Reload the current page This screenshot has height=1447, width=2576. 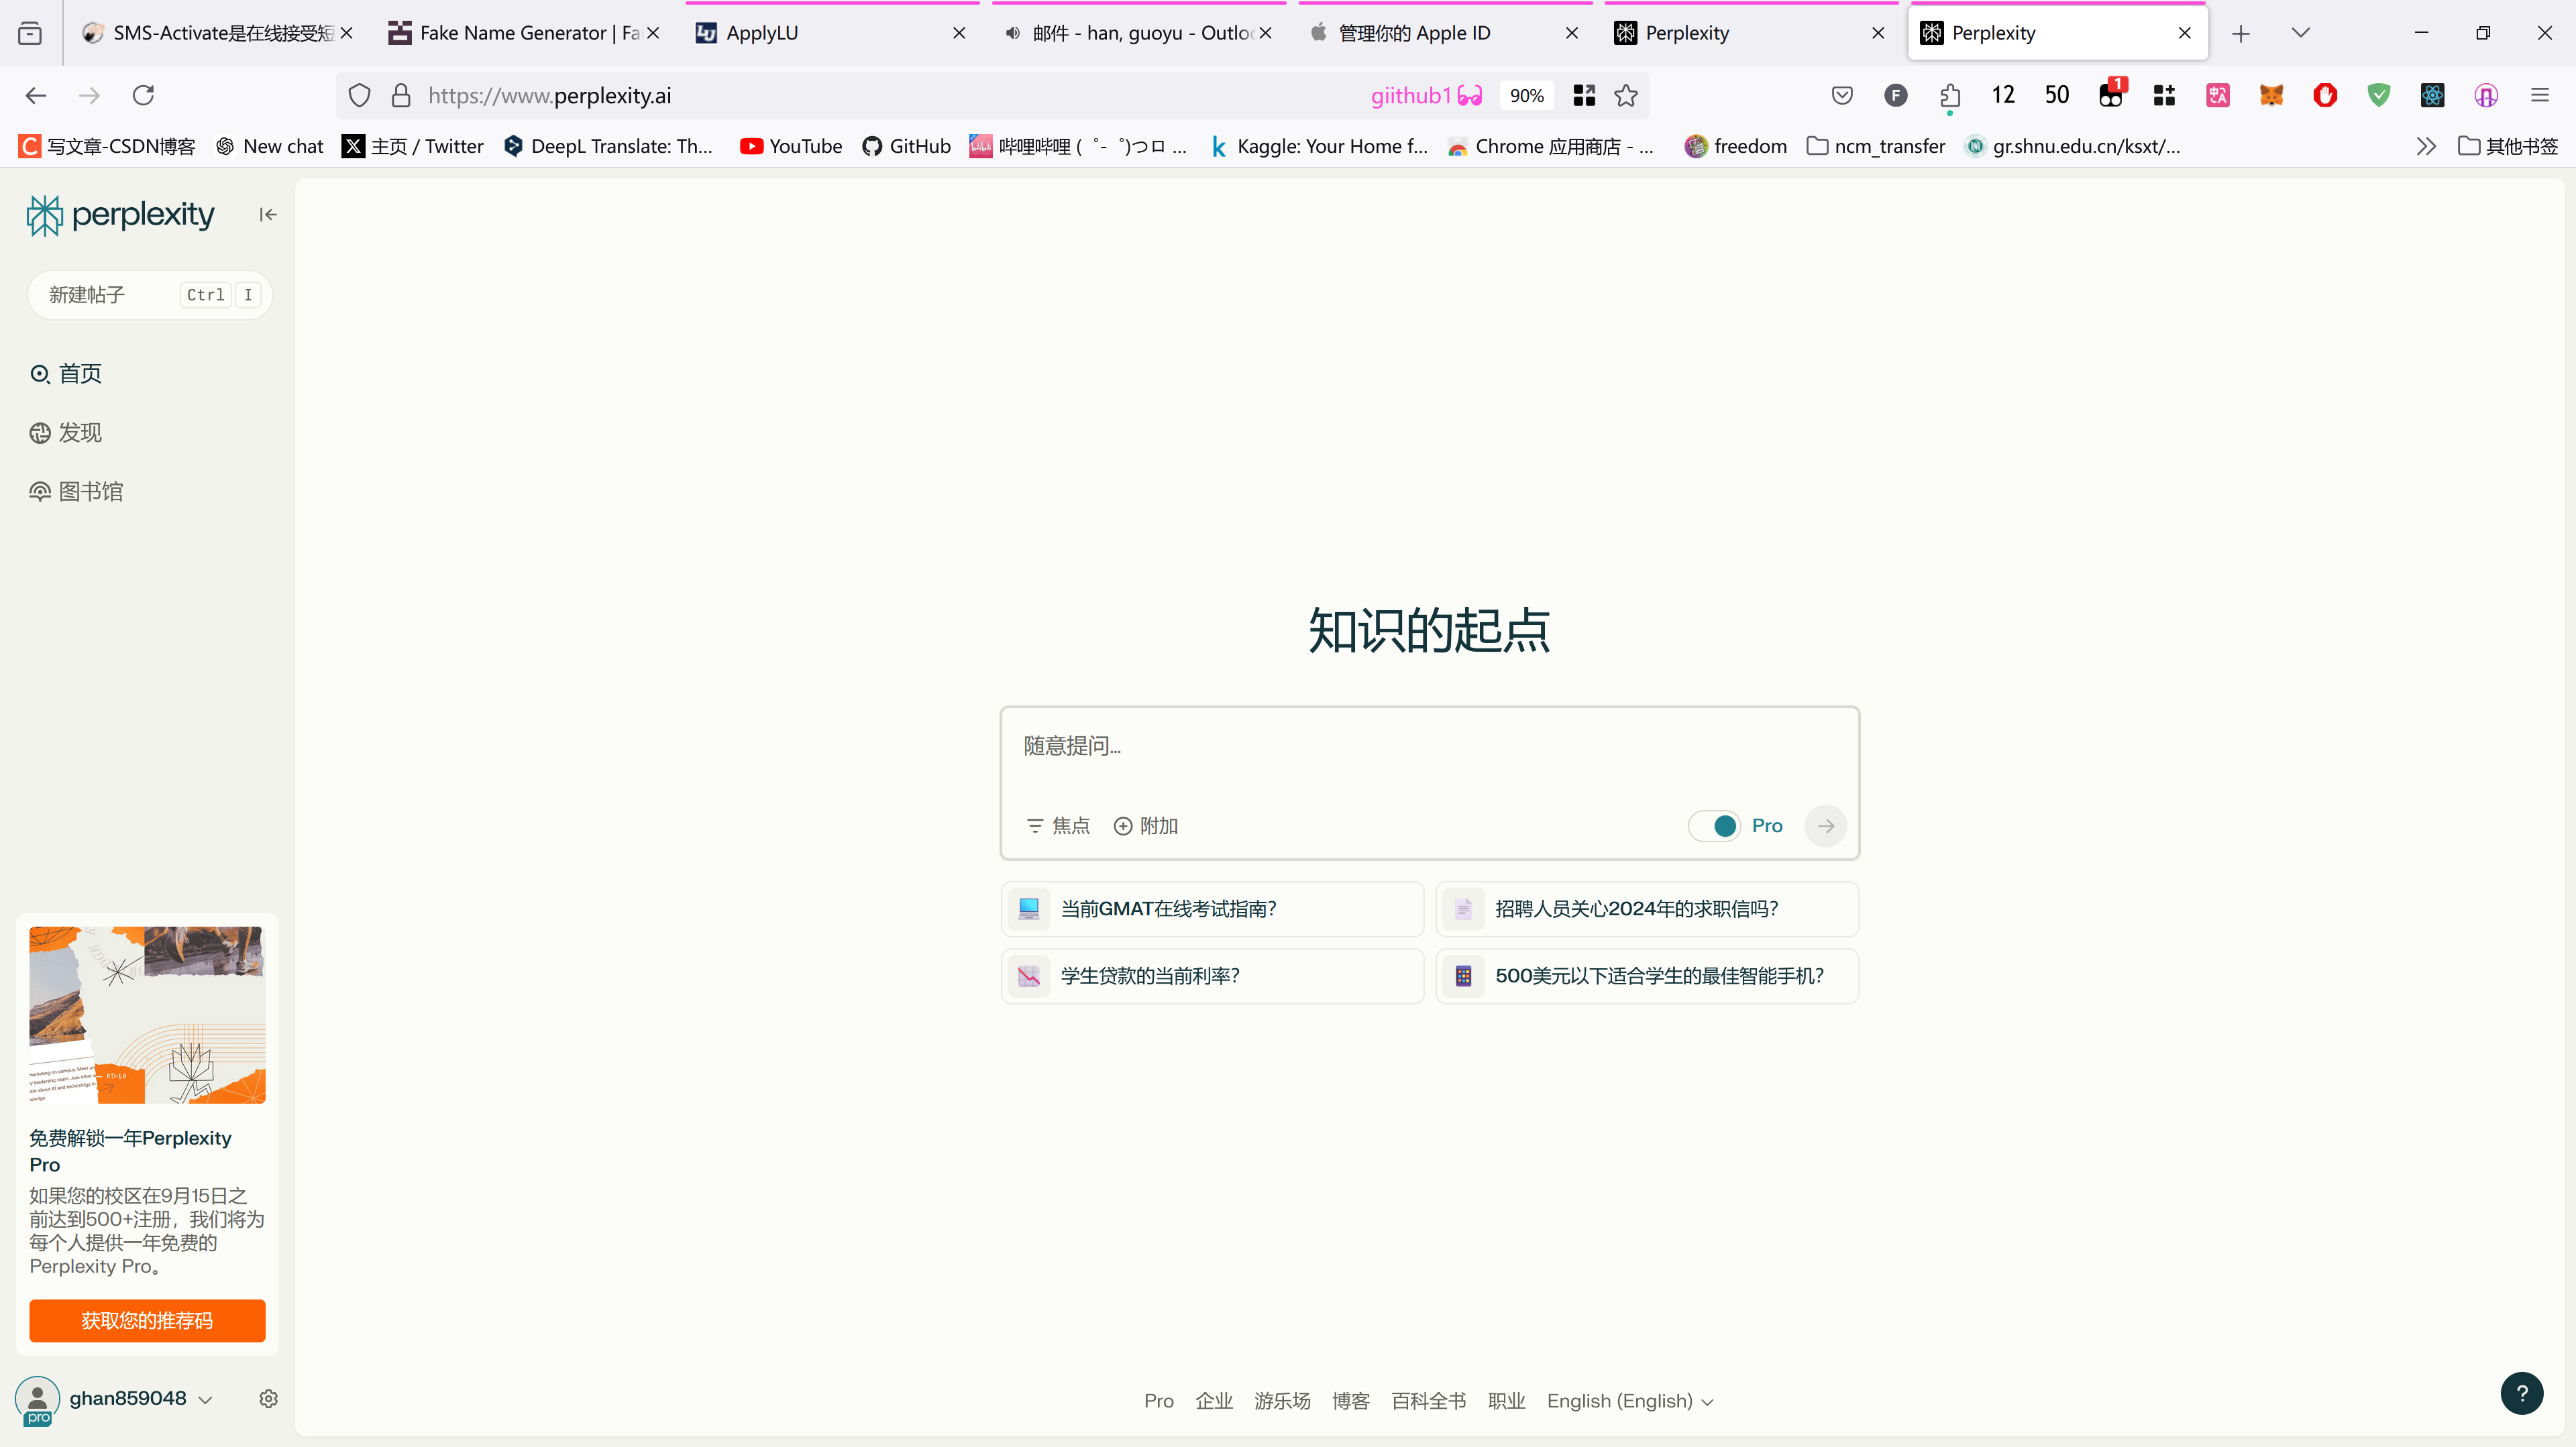click(143, 95)
